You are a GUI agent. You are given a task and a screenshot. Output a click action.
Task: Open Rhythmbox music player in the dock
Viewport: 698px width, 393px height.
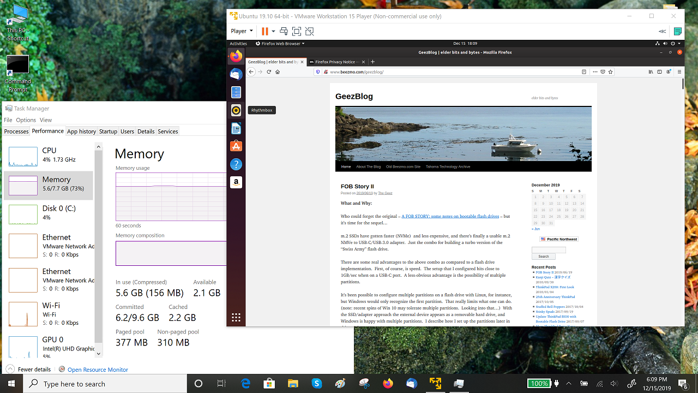click(236, 110)
